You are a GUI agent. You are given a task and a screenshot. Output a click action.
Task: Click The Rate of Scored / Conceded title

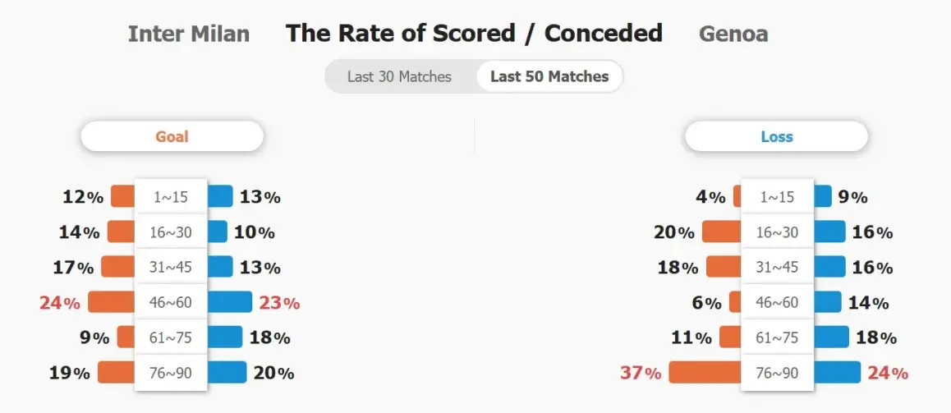point(474,34)
